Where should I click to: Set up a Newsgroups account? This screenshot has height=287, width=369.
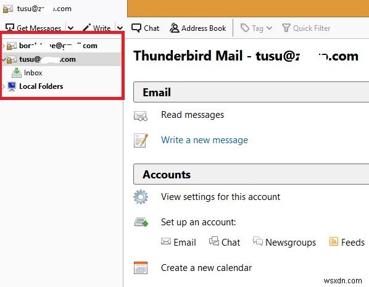click(291, 243)
